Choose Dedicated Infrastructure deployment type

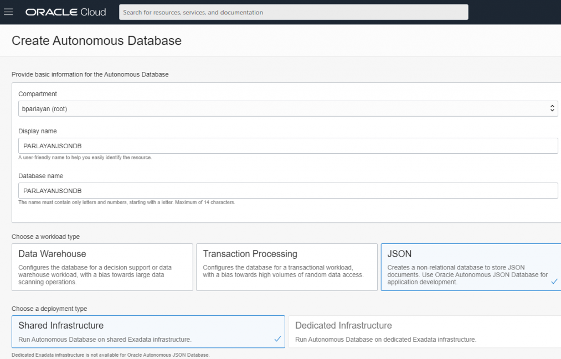pyautogui.click(x=425, y=331)
